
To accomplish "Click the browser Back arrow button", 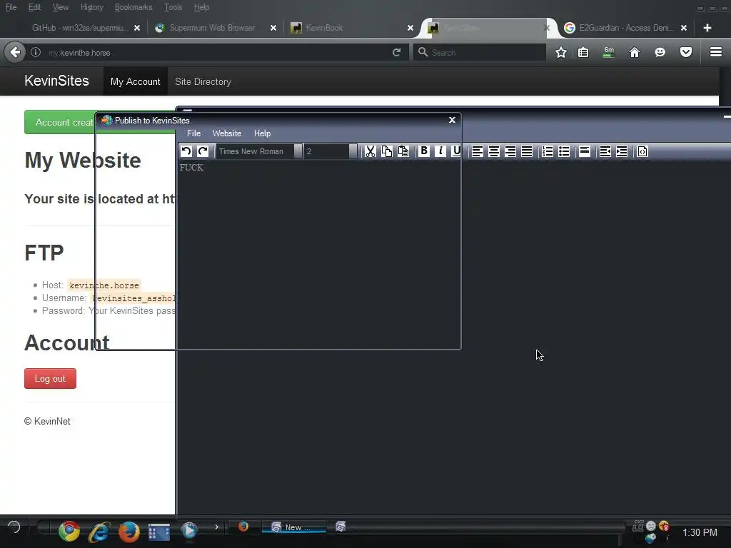I will point(15,52).
